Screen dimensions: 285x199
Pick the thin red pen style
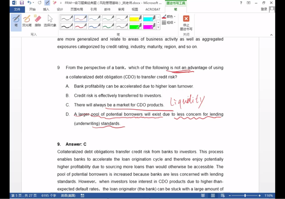pos(81,18)
